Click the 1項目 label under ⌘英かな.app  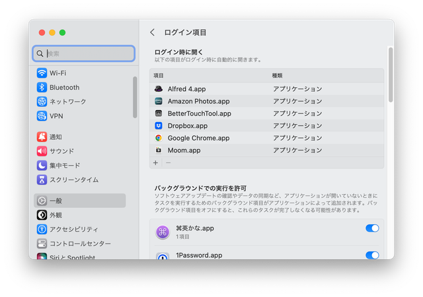pos(182,237)
